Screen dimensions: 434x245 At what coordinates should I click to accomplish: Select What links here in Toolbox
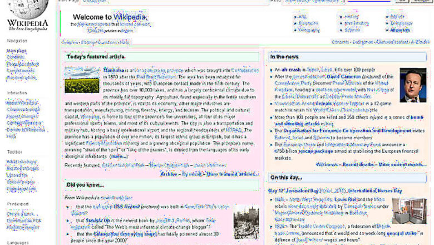point(22,162)
